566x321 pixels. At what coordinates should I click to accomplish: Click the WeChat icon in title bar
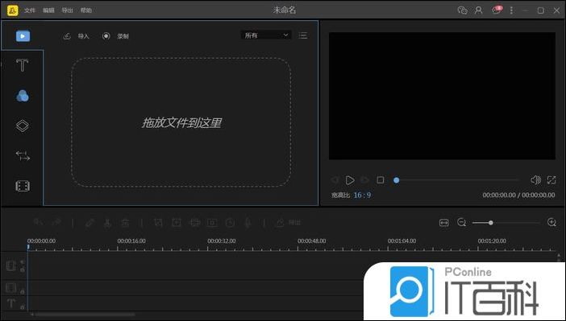pos(463,10)
